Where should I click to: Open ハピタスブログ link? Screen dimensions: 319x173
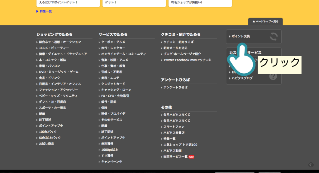tap(242, 78)
